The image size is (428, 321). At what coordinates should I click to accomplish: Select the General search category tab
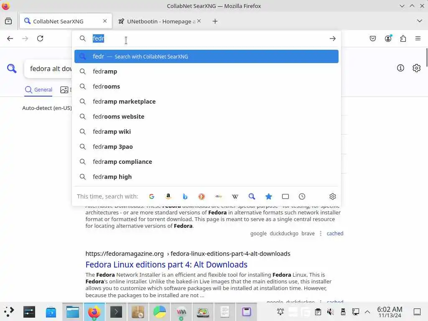coord(38,90)
